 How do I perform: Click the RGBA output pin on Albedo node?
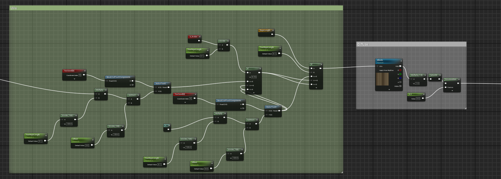(400, 86)
